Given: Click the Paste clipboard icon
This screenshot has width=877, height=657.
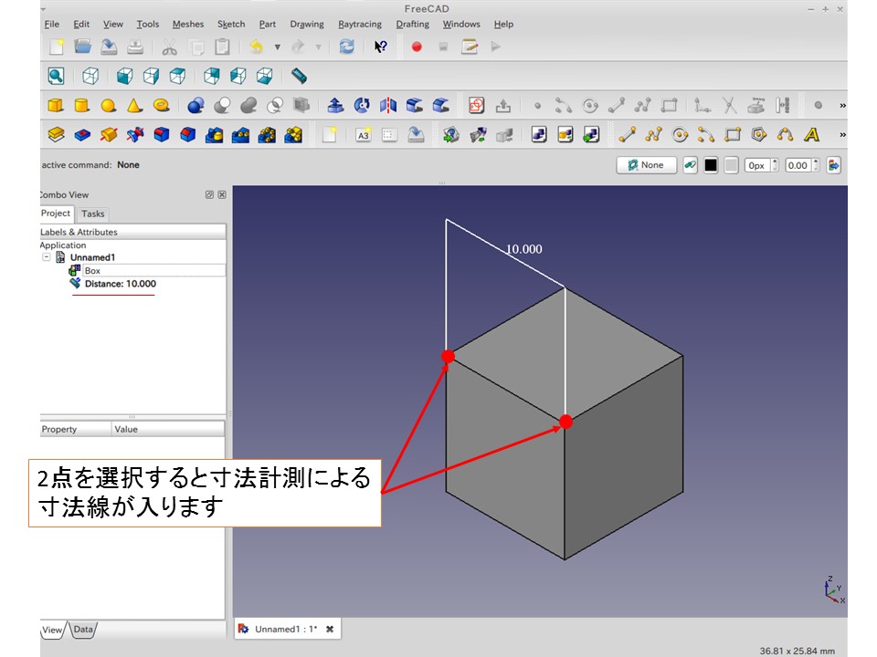Looking at the screenshot, I should [223, 47].
